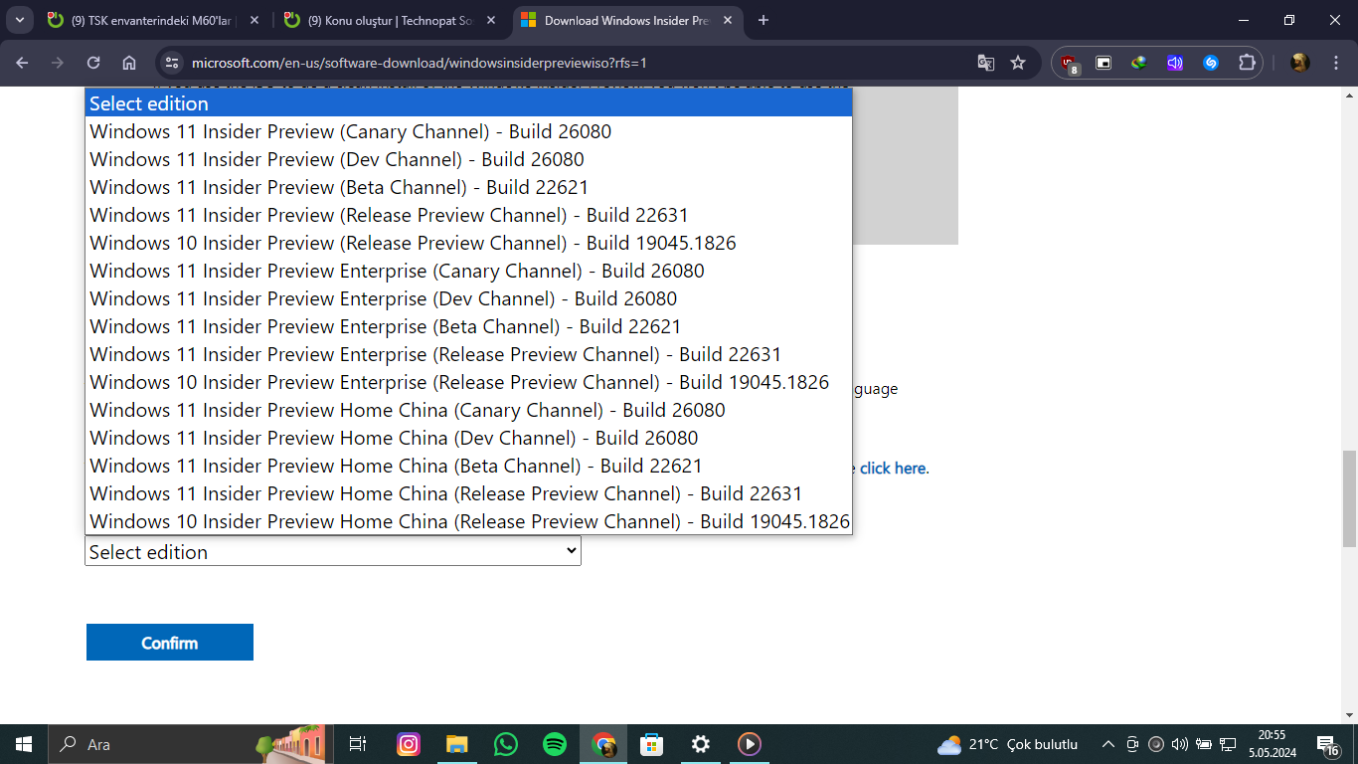1358x764 pixels.
Task: Close the Download Windows Insider Preview tab
Action: pos(728,20)
